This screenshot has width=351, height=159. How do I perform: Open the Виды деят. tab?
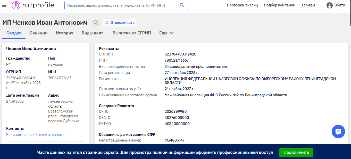(x=93, y=33)
